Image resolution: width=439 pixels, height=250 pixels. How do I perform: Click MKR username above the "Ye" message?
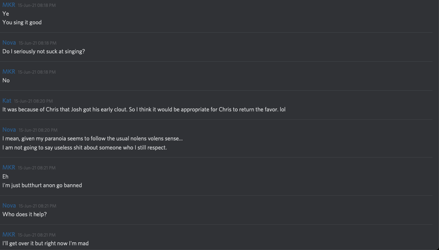click(9, 5)
